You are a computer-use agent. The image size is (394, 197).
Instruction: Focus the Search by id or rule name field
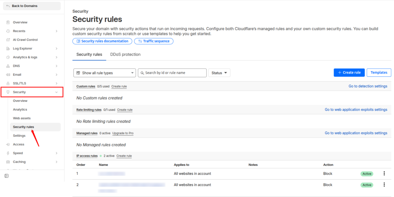pyautogui.click(x=172, y=73)
